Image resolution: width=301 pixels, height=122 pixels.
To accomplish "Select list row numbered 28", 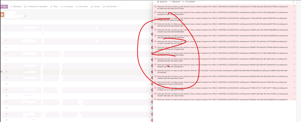I will tap(77, 108).
